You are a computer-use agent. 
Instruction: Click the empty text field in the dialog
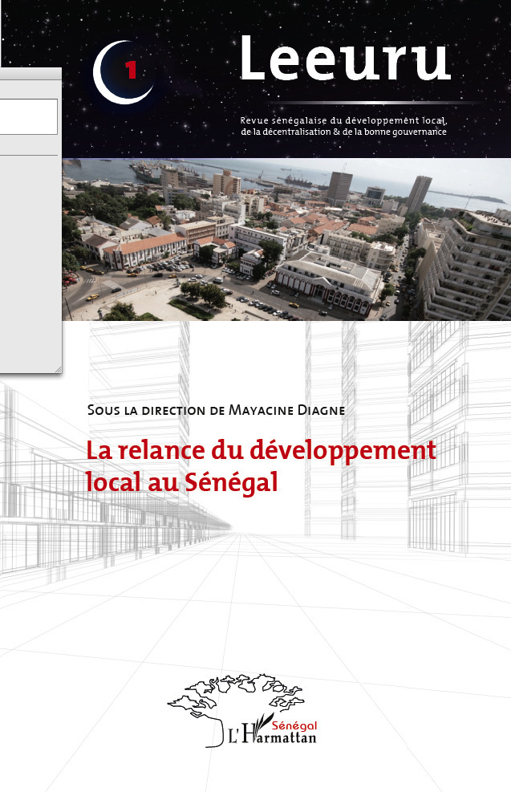pyautogui.click(x=27, y=116)
